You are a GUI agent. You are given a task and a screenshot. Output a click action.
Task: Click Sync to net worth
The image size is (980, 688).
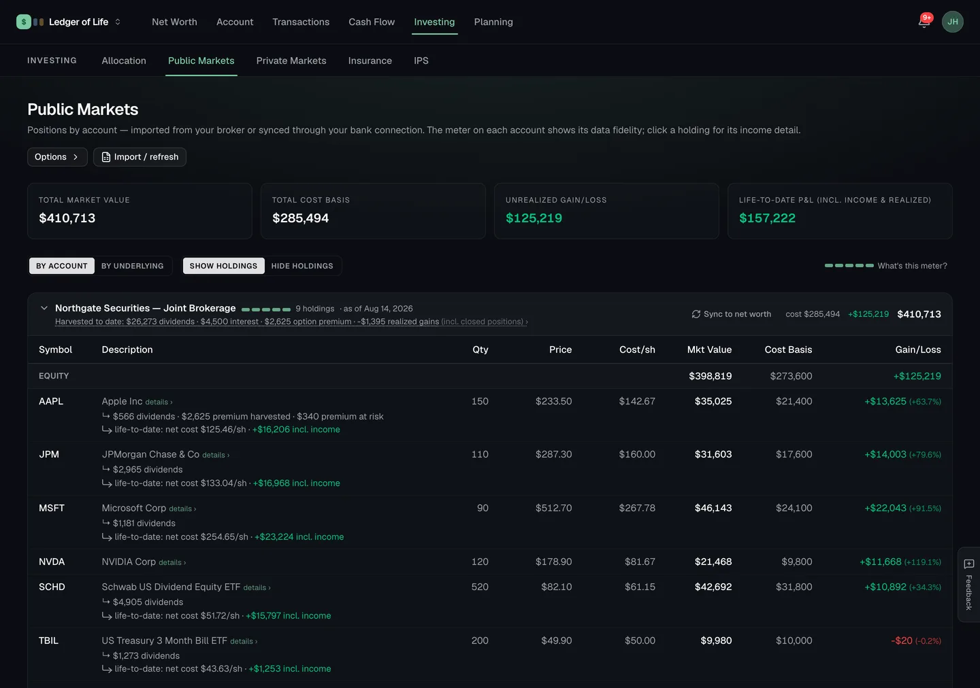click(x=732, y=314)
